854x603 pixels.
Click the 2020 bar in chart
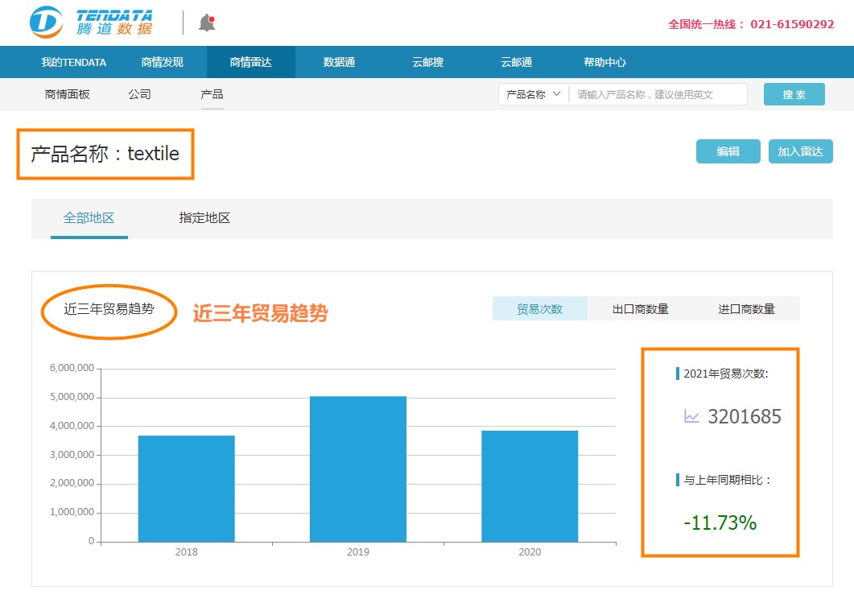(x=530, y=486)
